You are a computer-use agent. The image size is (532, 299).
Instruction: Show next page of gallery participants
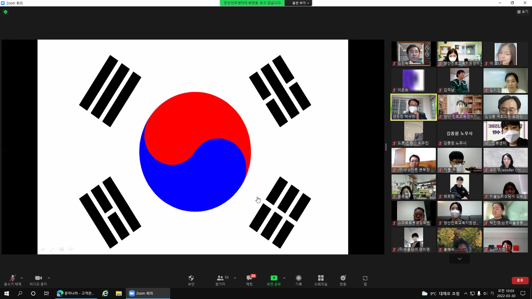point(460,259)
